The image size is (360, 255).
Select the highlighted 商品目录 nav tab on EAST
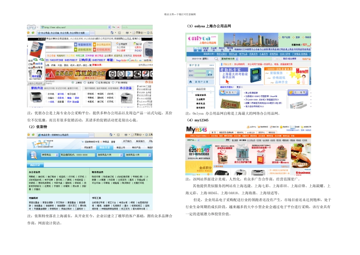click(105, 147)
